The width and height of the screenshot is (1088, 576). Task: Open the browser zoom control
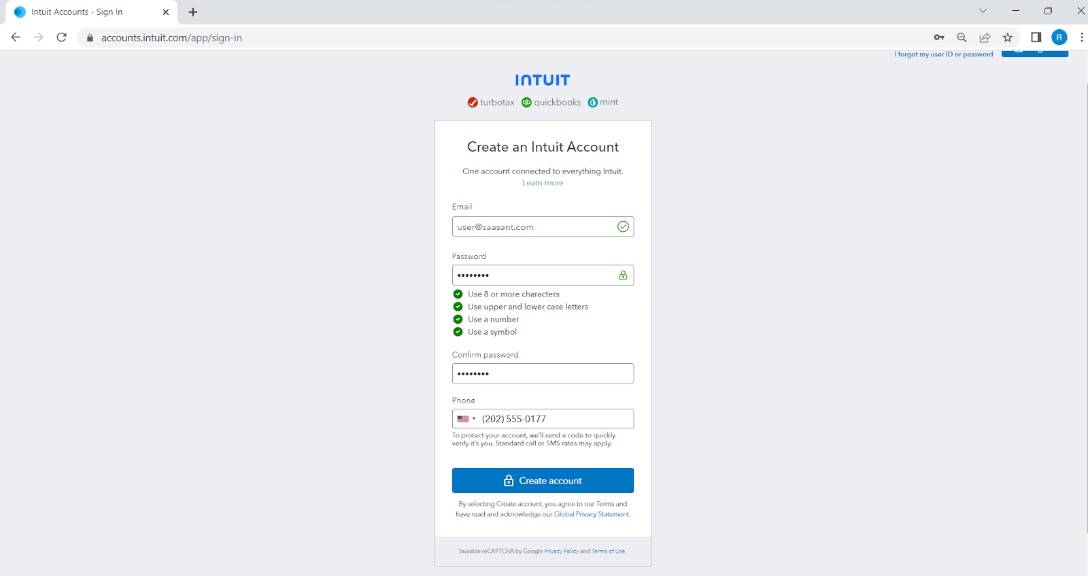962,37
